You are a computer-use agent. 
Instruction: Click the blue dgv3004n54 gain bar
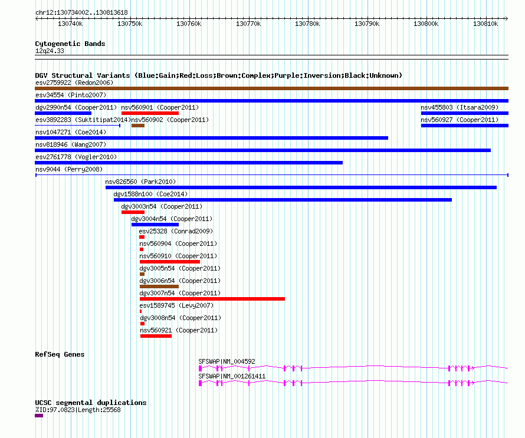(155, 225)
